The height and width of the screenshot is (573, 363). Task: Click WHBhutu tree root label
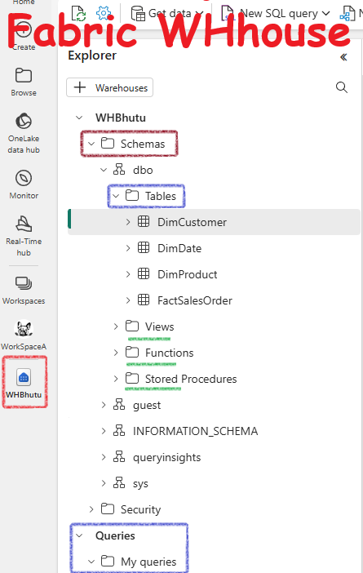tap(121, 118)
